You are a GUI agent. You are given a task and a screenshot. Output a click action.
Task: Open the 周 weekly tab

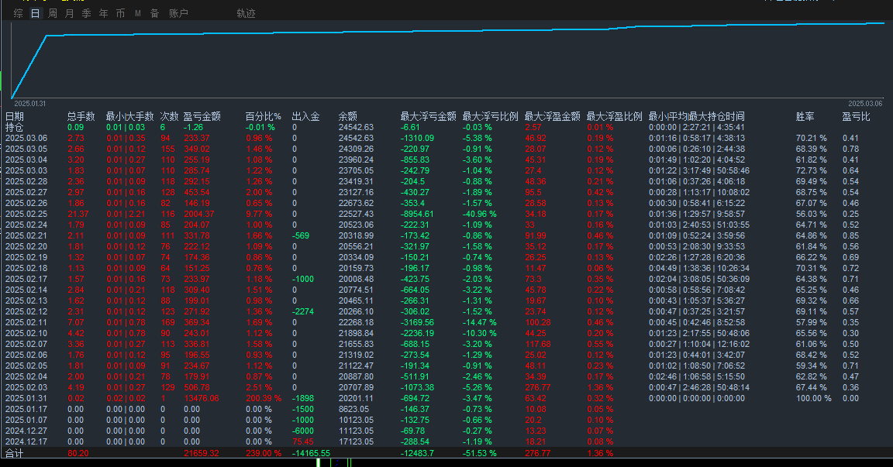[53, 13]
